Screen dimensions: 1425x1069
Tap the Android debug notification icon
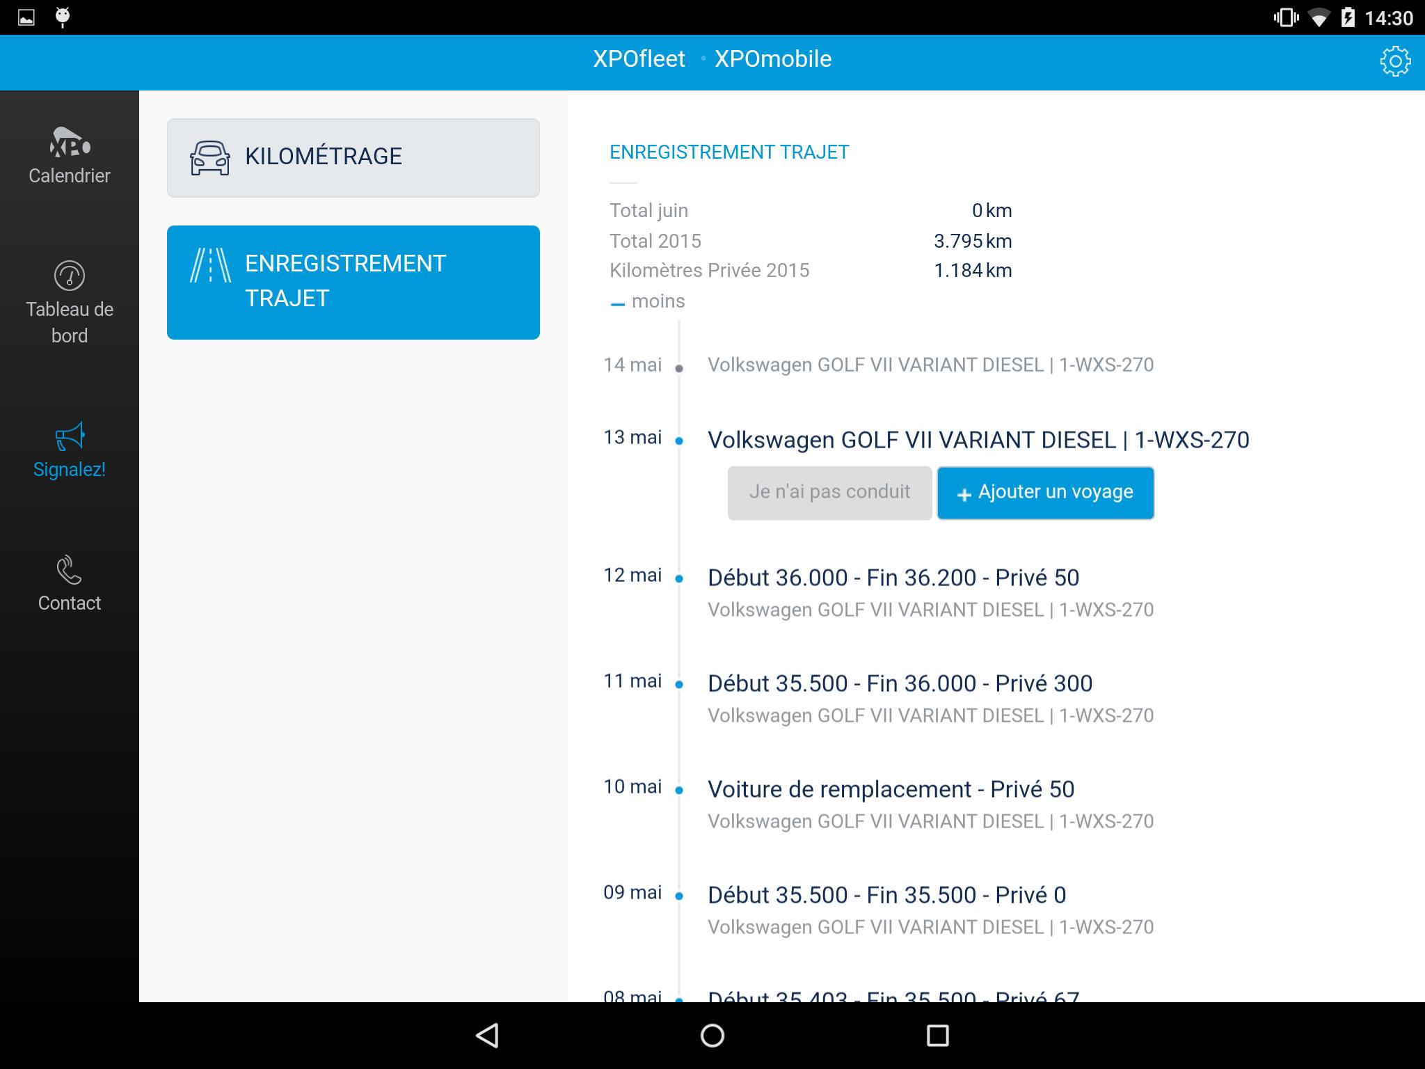click(x=63, y=17)
